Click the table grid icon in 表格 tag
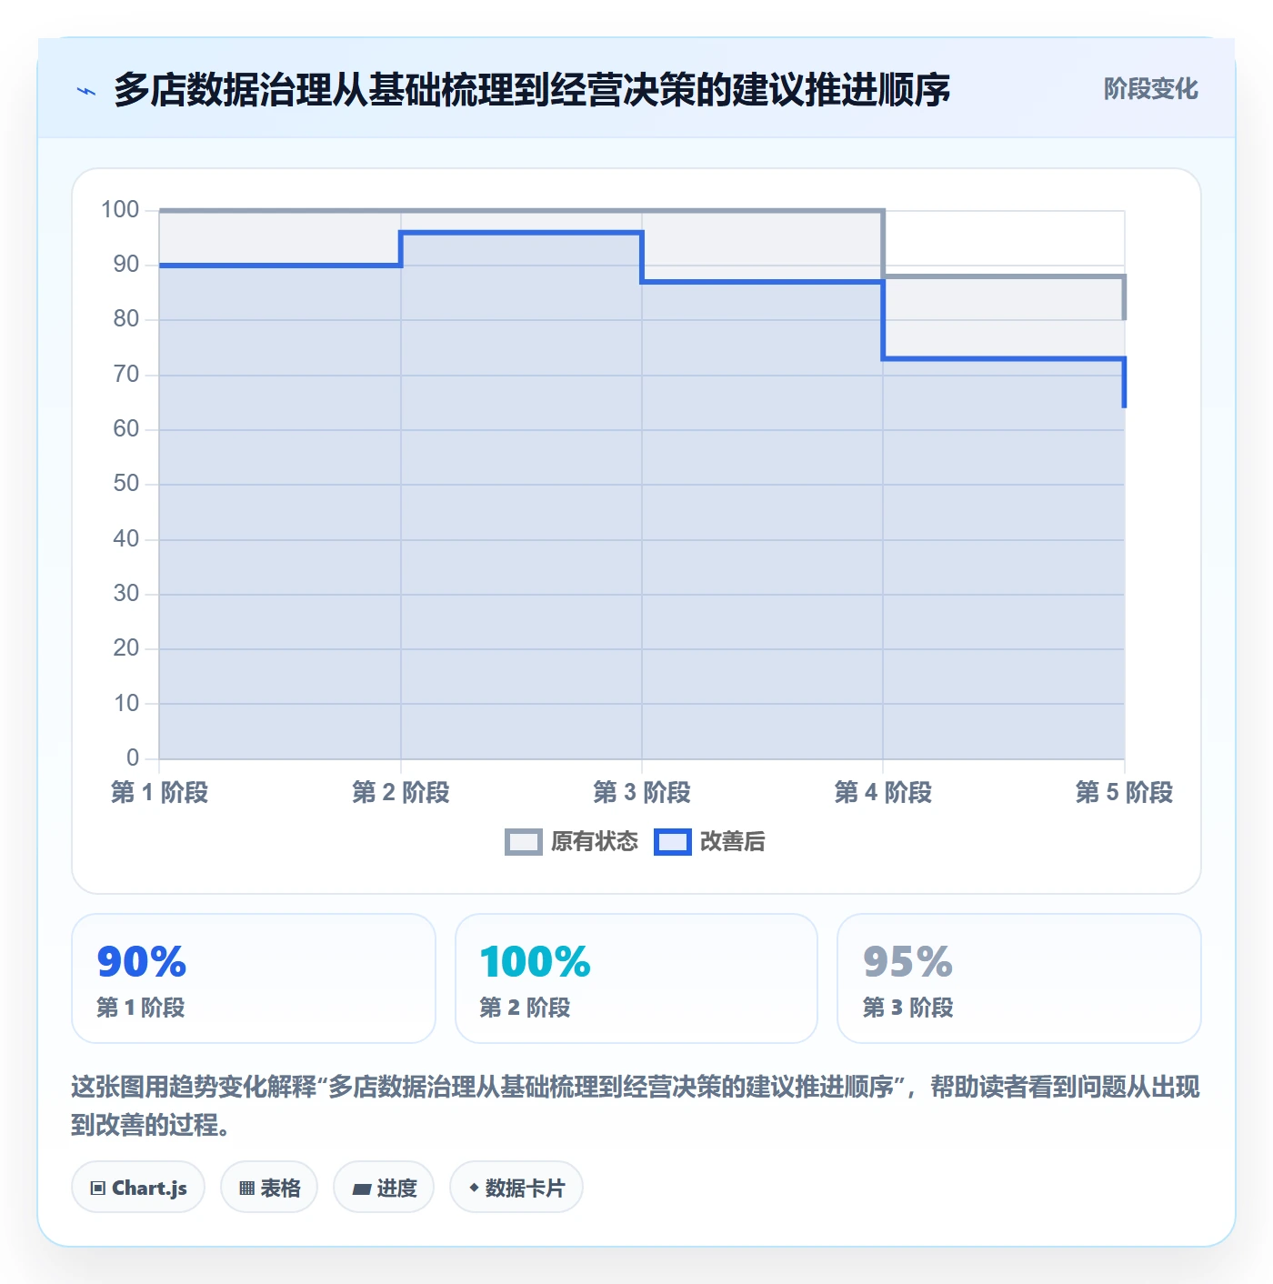This screenshot has height=1284, width=1273. pos(246,1188)
